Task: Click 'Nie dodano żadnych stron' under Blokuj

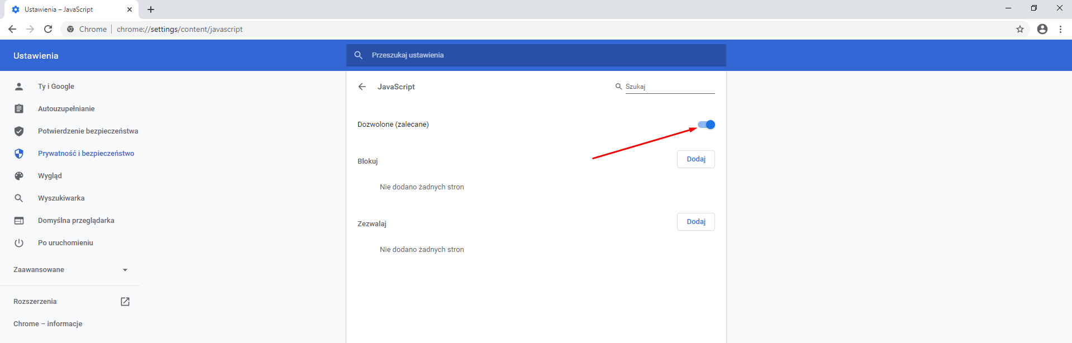Action: (x=422, y=187)
